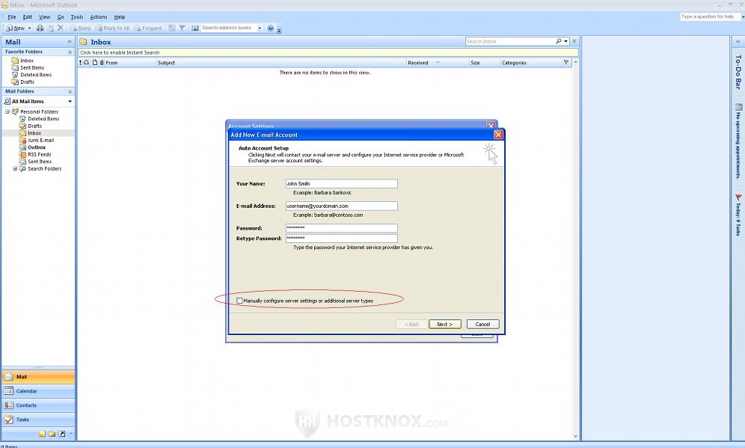Click the Retype Password input field
Image resolution: width=745 pixels, height=448 pixels.
[x=342, y=238]
